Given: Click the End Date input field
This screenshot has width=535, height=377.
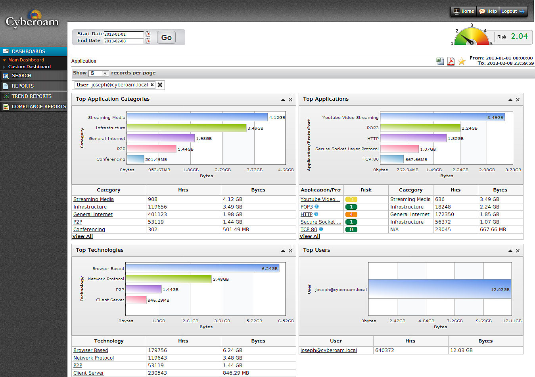Looking at the screenshot, I should click(x=123, y=41).
